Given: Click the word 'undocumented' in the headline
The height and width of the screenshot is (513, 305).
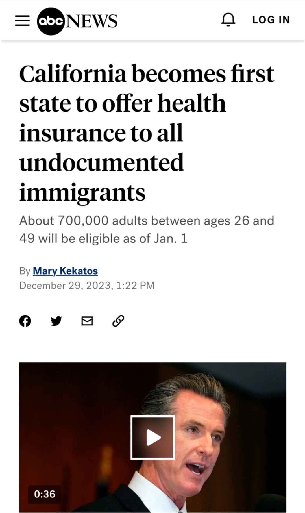Looking at the screenshot, I should 102,162.
